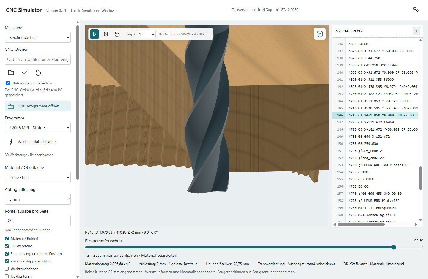Click the code panel horizontal scrollbar
Viewport: 428px width, 279px height.
click(361, 224)
